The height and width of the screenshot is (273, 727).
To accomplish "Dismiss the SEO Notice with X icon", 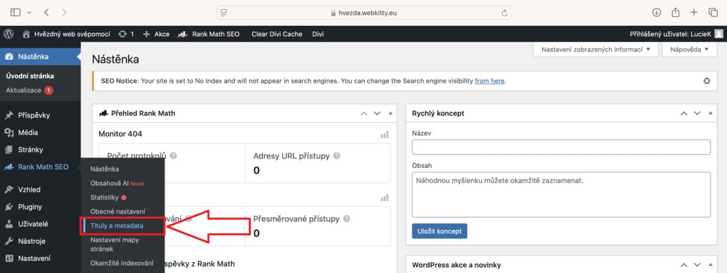I will click(707, 81).
